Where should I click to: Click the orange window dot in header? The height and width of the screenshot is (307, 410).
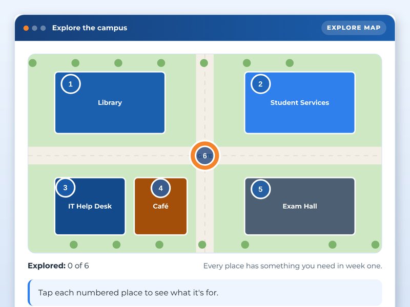pyautogui.click(x=26, y=28)
